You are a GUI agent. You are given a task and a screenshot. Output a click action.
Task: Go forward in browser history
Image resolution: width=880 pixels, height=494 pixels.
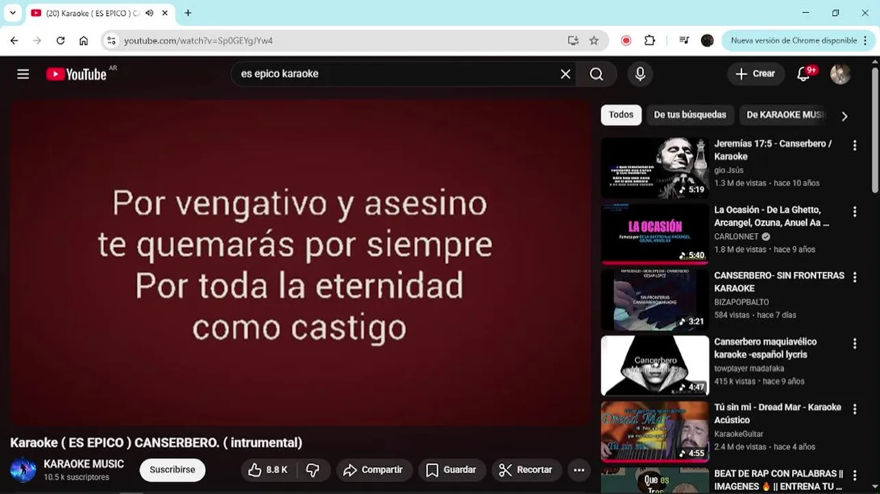(x=37, y=40)
